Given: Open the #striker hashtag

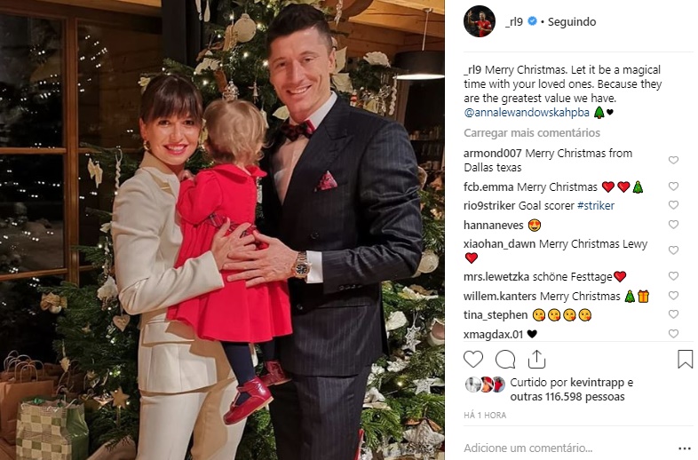Looking at the screenshot, I should point(596,205).
